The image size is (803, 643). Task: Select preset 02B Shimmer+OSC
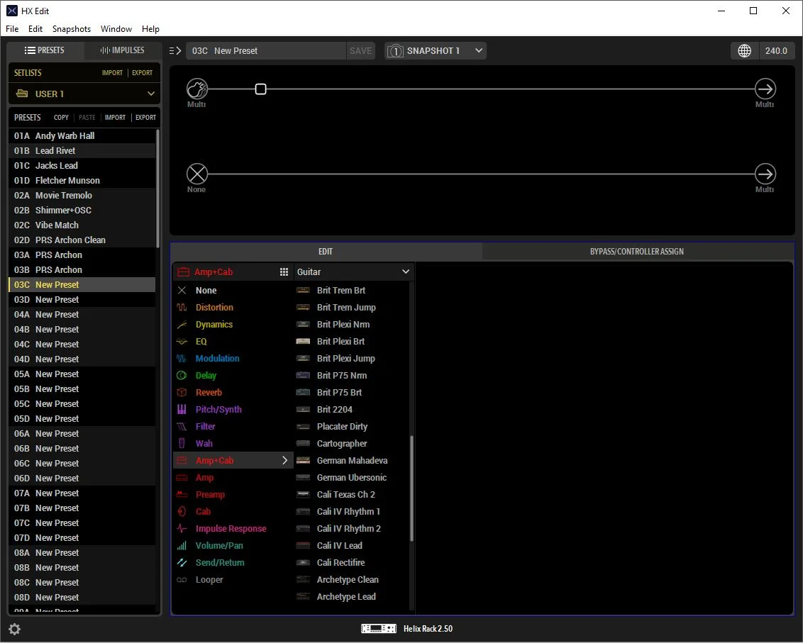82,210
